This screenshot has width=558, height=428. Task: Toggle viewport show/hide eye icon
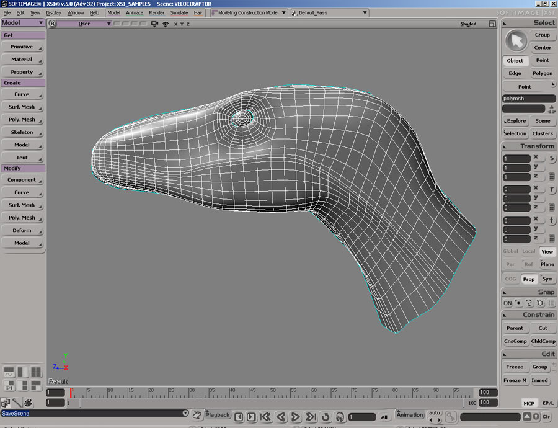tap(166, 24)
